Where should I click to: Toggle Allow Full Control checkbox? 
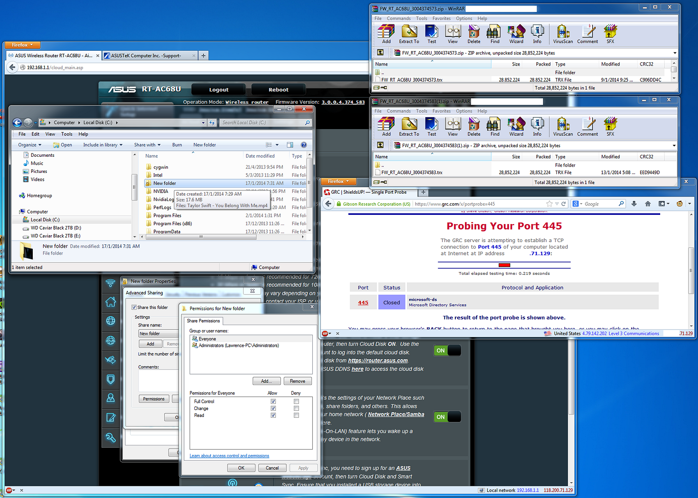pos(273,402)
